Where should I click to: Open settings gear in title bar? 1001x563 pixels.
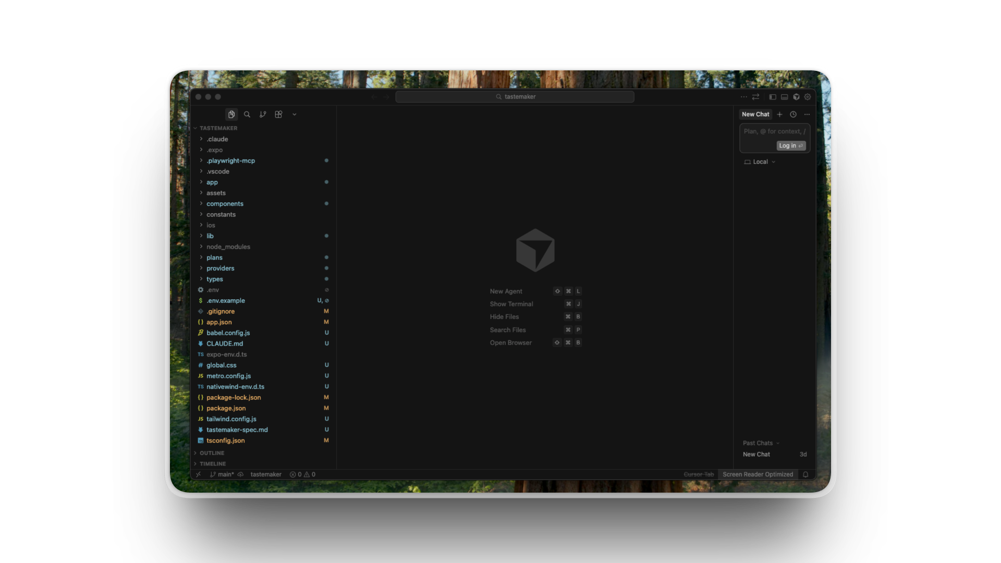pos(808,97)
